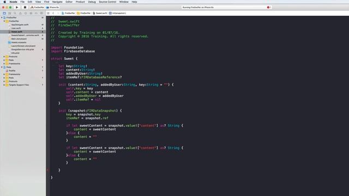Screen dimensions: 349x196
Task: Open the View menu
Action: pyautogui.click(x=38, y=2)
